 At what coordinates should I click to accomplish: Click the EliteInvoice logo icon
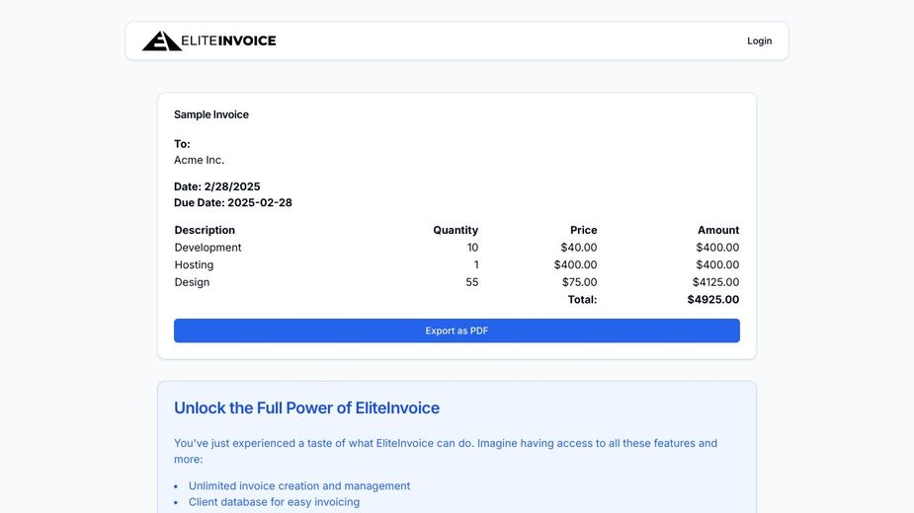point(161,40)
